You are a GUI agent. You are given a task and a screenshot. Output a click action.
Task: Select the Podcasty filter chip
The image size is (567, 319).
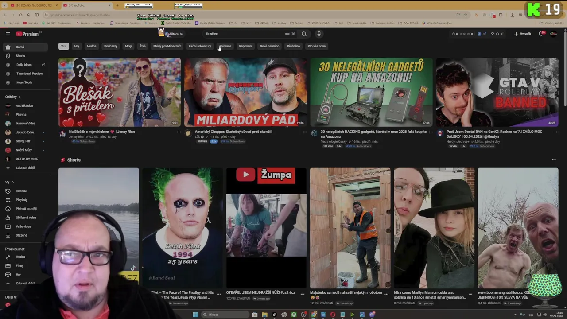(111, 46)
